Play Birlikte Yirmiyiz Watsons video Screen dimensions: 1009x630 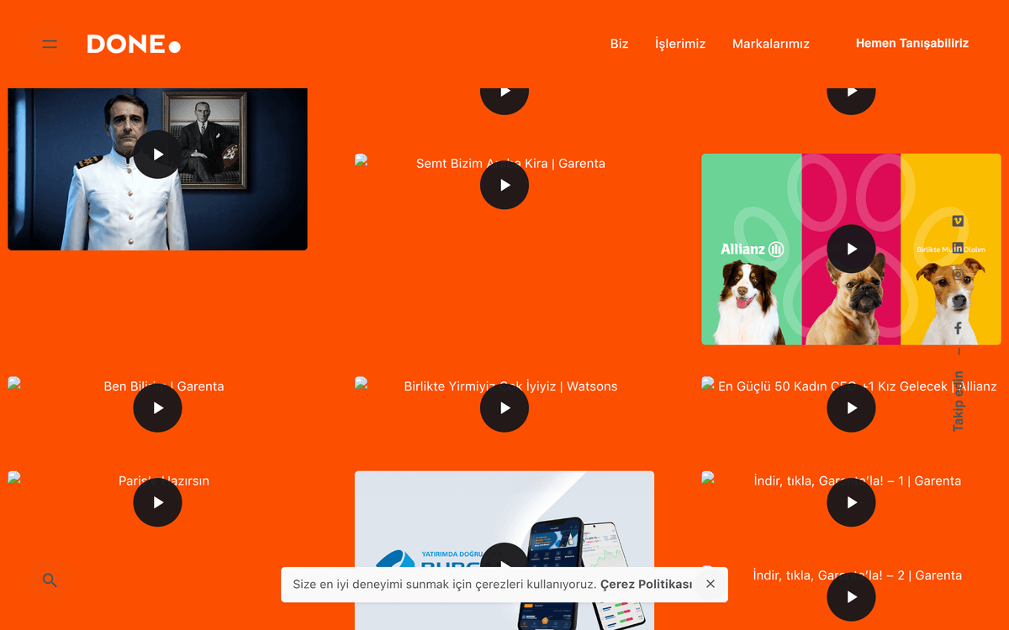[x=504, y=408]
